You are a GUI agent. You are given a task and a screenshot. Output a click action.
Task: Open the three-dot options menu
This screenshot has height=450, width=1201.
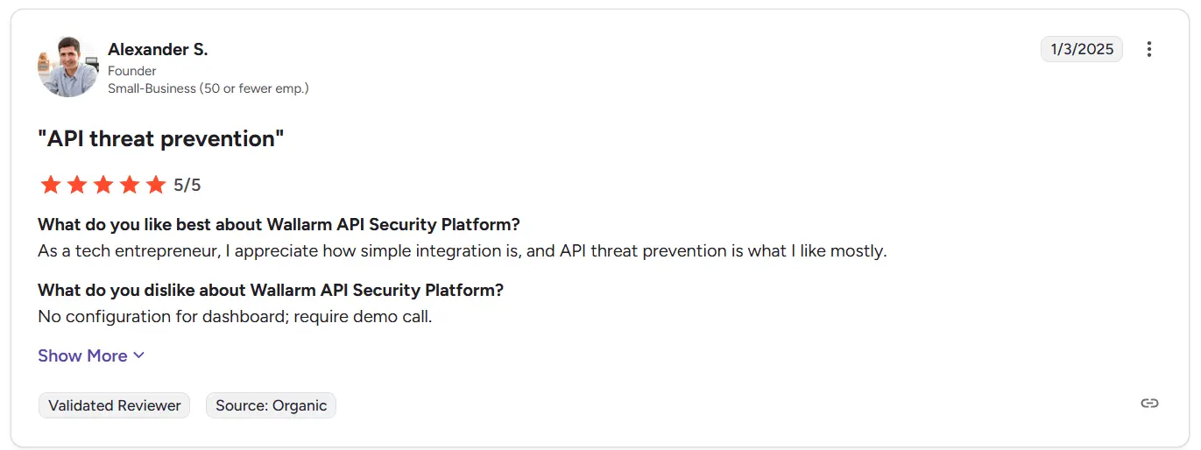click(1148, 49)
